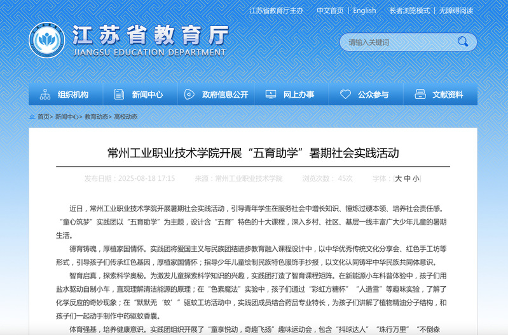508x335 pixels.
Task: Click the keyword search input field
Action: click(x=397, y=42)
